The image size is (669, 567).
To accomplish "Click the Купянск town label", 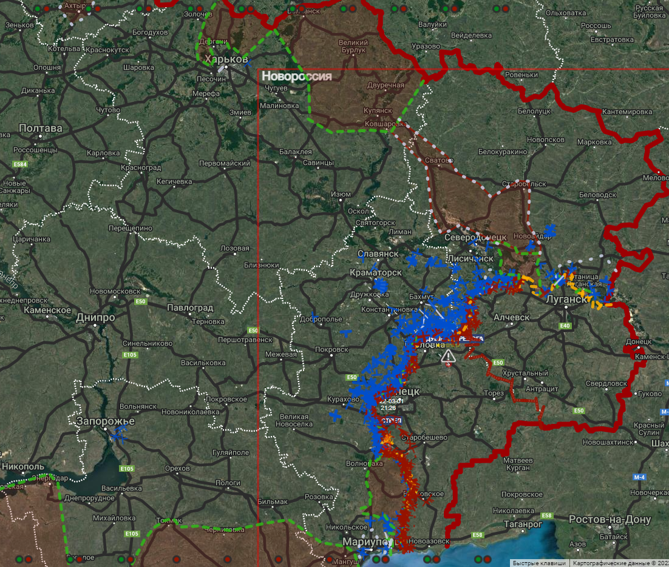I will (378, 110).
